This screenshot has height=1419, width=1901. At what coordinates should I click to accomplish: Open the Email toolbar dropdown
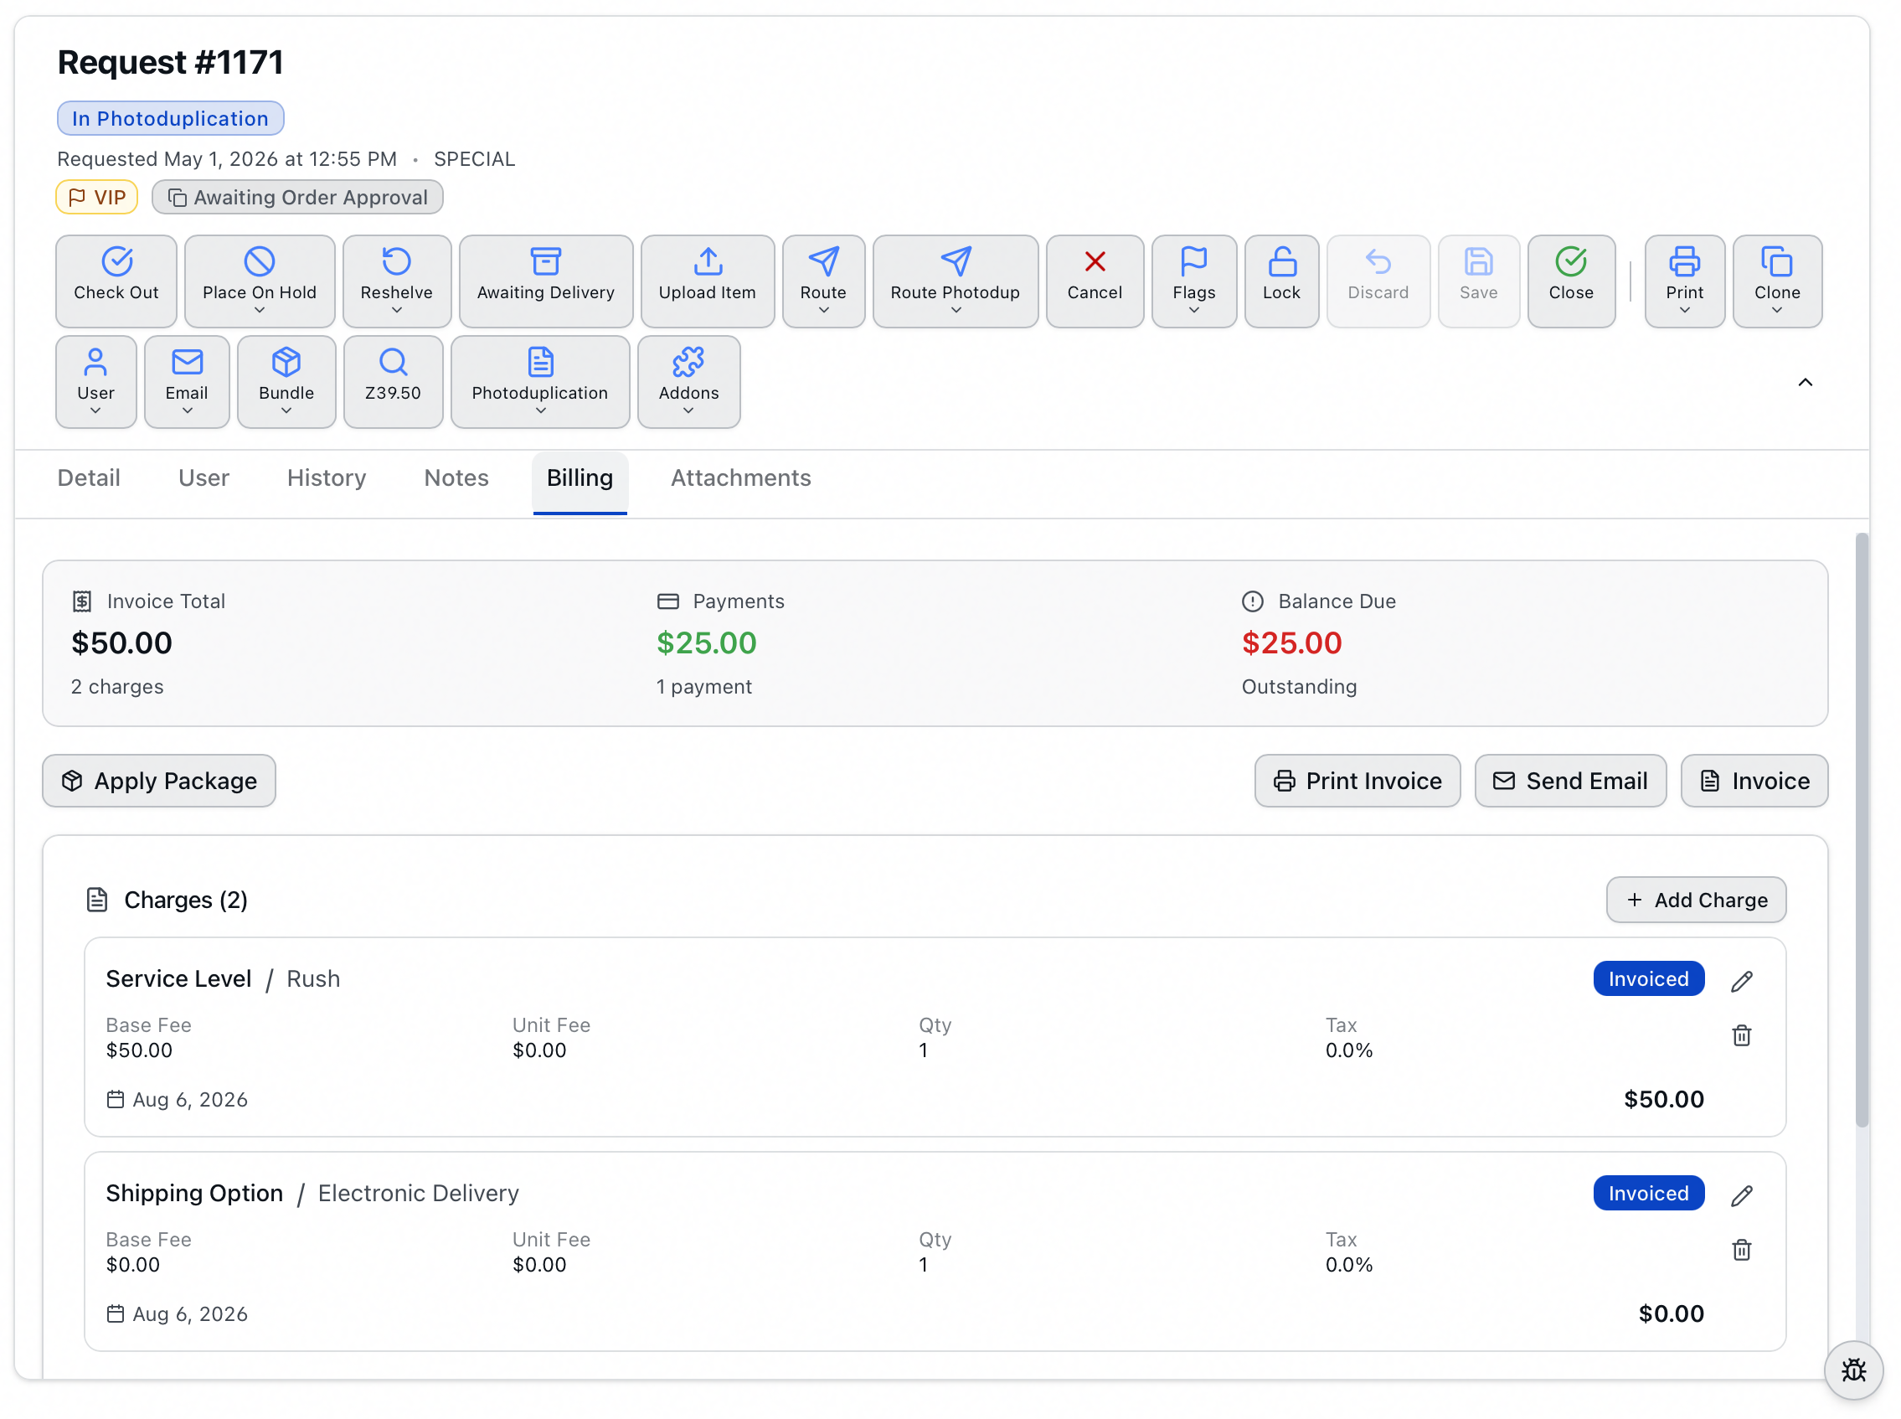pyautogui.click(x=188, y=381)
